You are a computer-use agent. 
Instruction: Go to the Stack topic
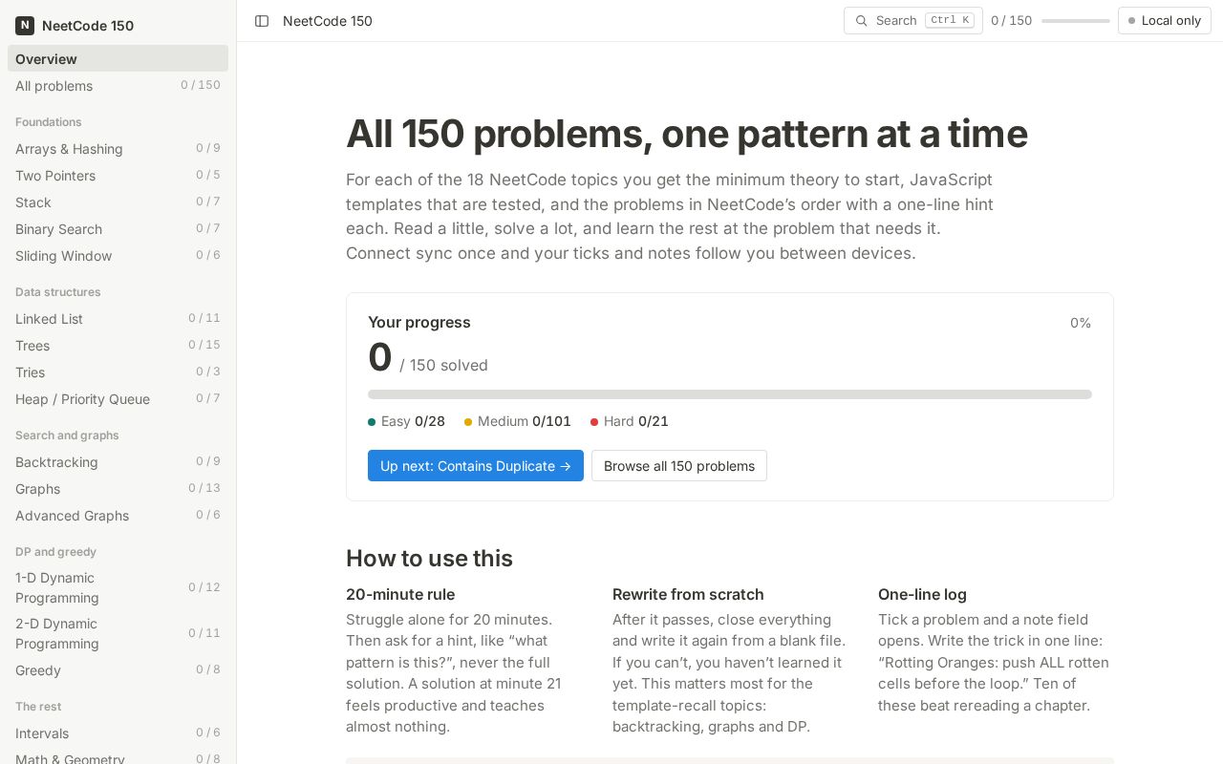pyautogui.click(x=118, y=202)
